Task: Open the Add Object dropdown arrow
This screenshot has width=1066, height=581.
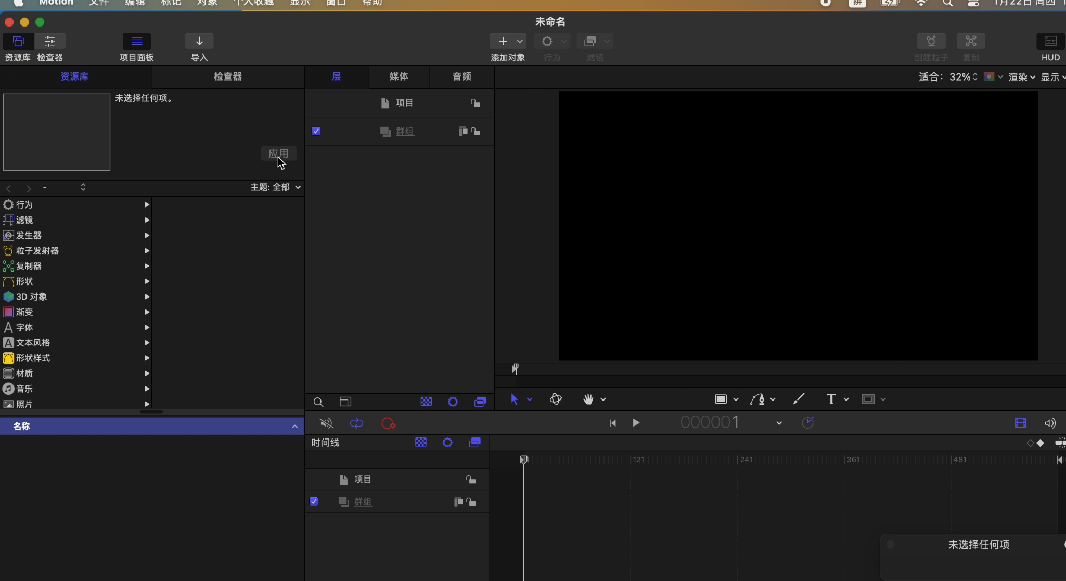Action: [520, 41]
